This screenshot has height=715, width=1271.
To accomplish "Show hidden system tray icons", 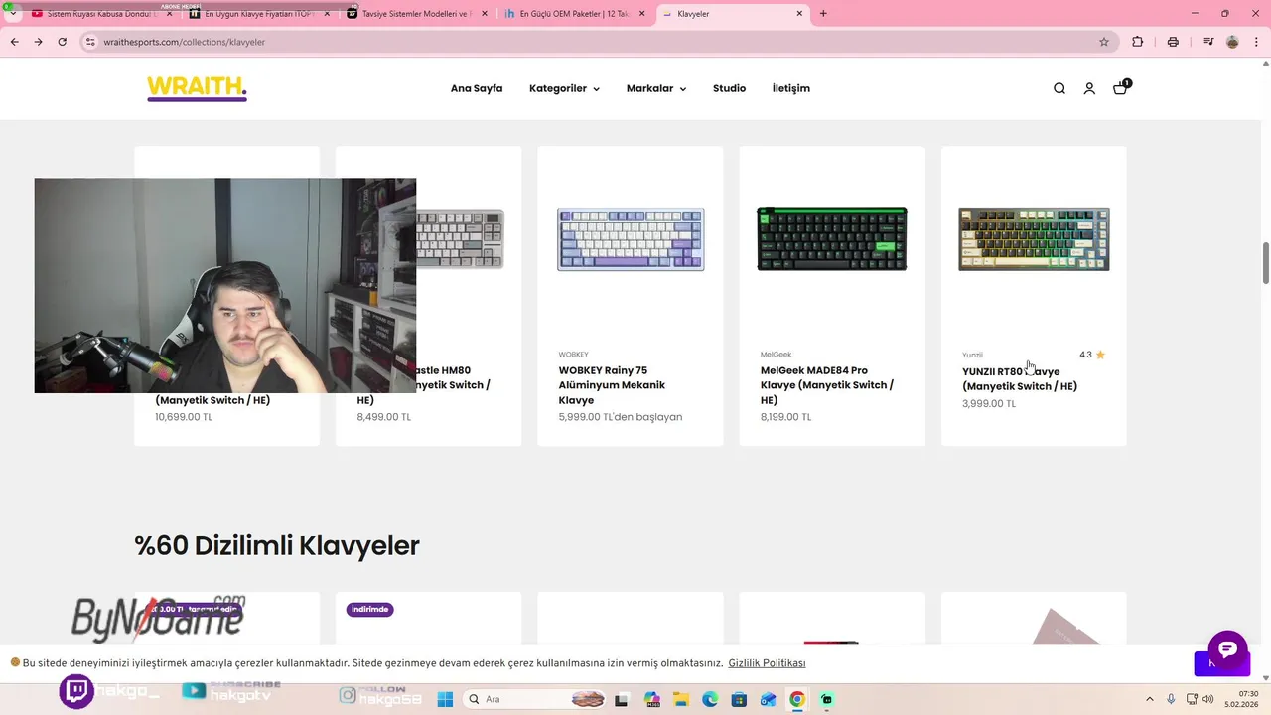I will [1150, 699].
